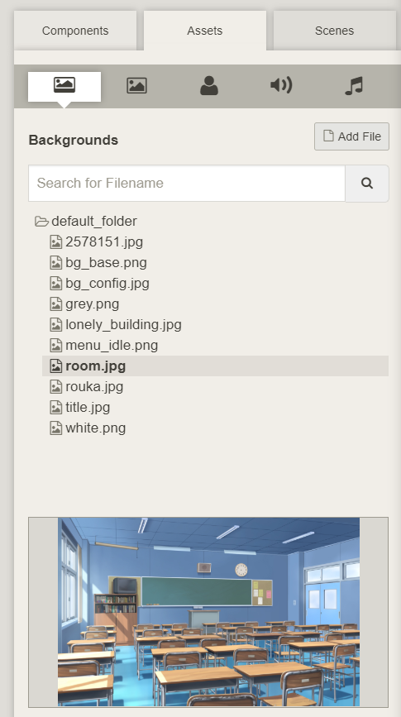Click the classroom preview thumbnail
This screenshot has height=717, width=401.
point(208,612)
